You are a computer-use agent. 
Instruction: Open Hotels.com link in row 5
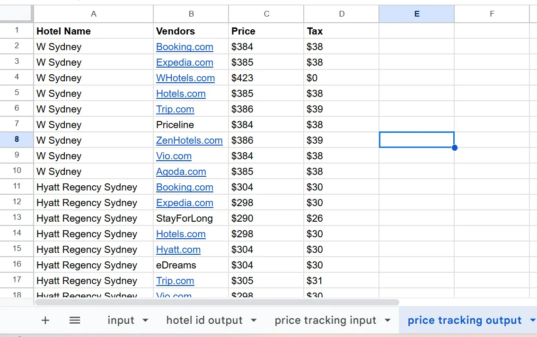tap(181, 94)
